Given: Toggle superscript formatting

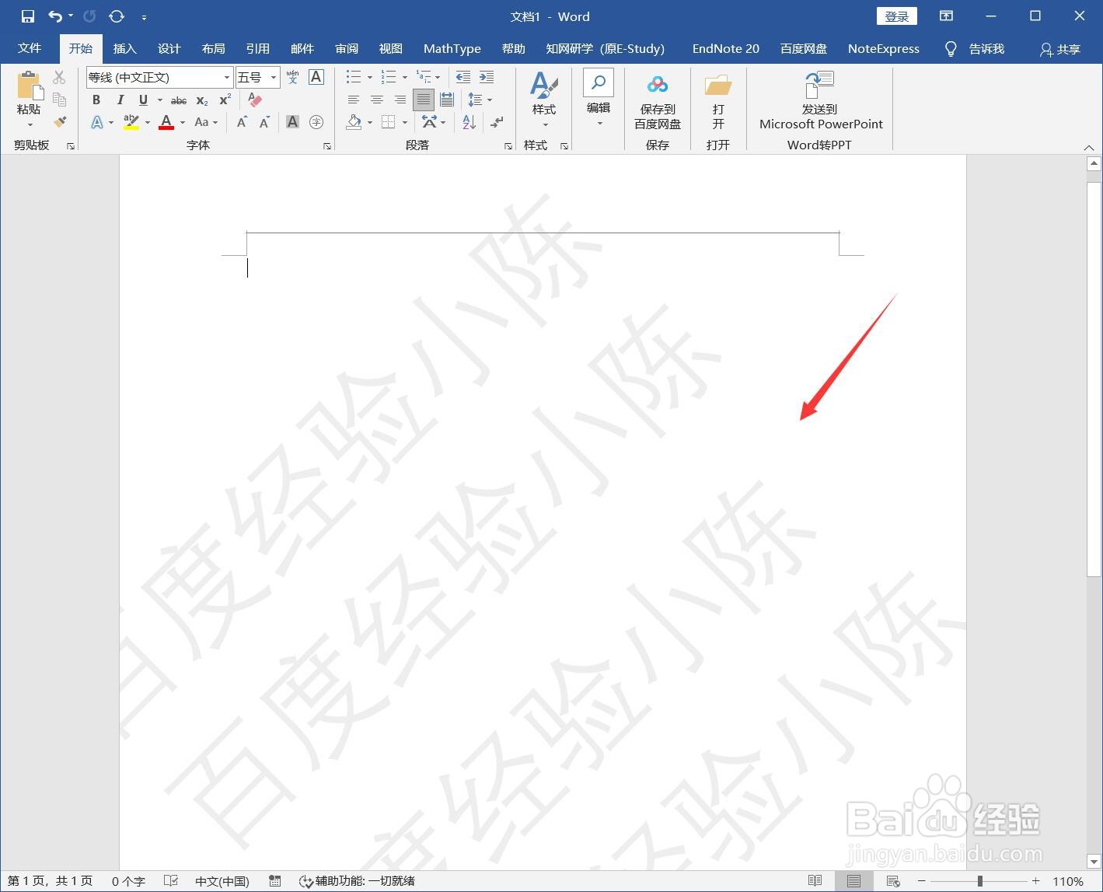Looking at the screenshot, I should click(x=225, y=100).
